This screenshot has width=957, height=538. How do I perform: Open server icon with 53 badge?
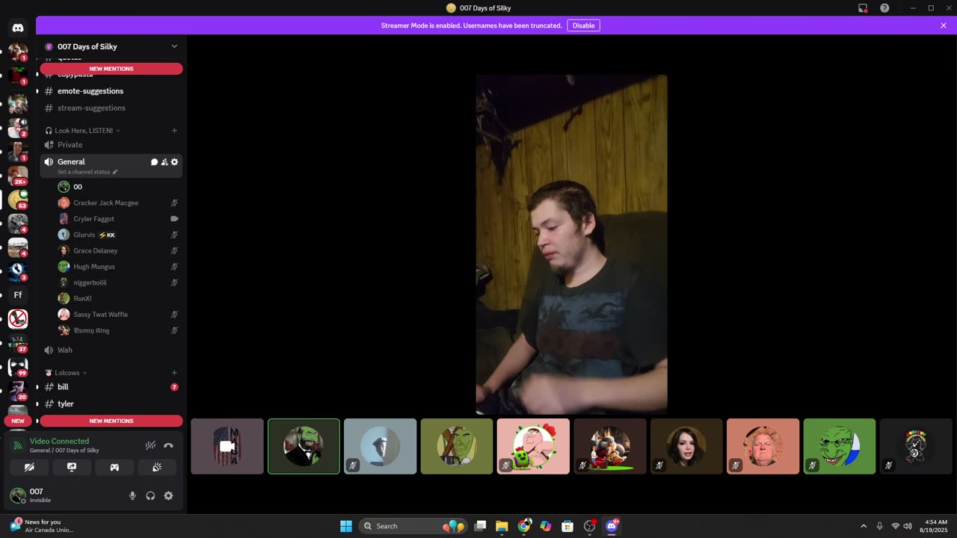pyautogui.click(x=18, y=200)
